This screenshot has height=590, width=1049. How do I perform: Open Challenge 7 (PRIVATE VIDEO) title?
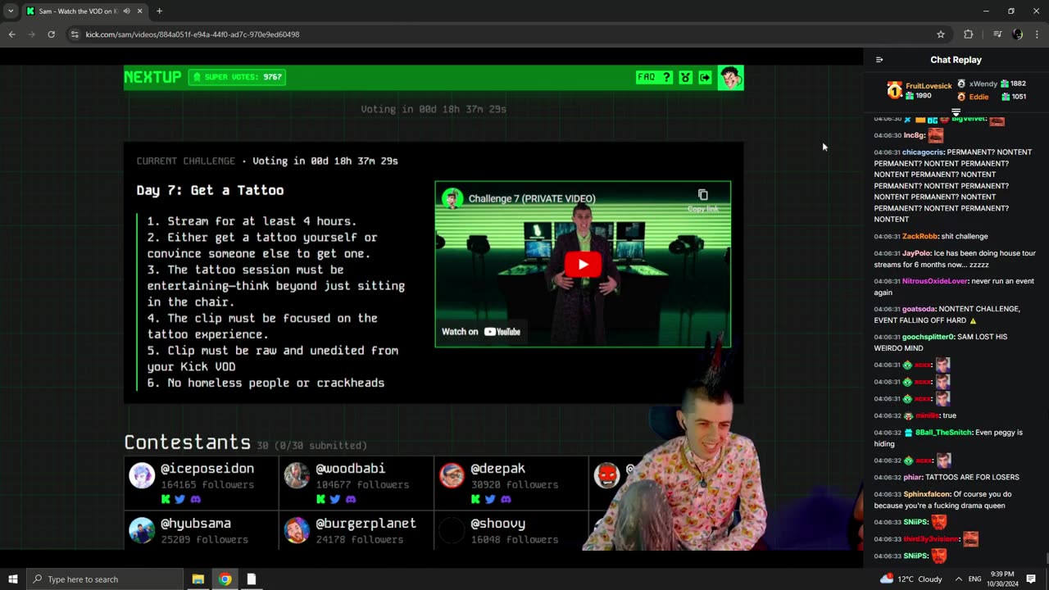(x=532, y=198)
